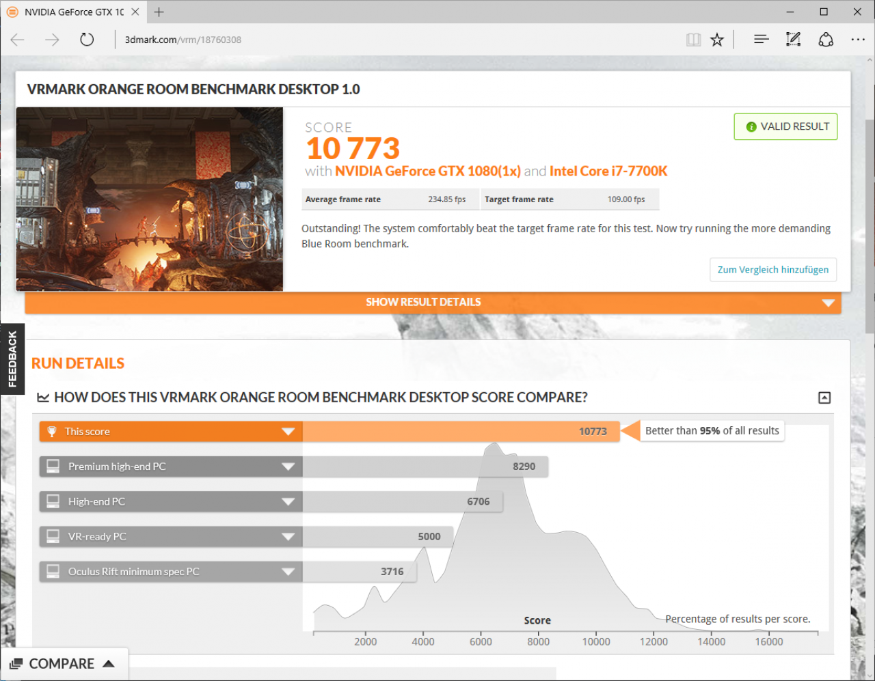Go back to the previous page
875x681 pixels.
tap(18, 40)
